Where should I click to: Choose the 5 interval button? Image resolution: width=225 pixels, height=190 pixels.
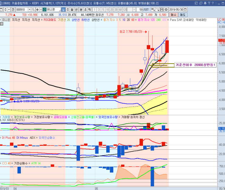tap(103, 10)
